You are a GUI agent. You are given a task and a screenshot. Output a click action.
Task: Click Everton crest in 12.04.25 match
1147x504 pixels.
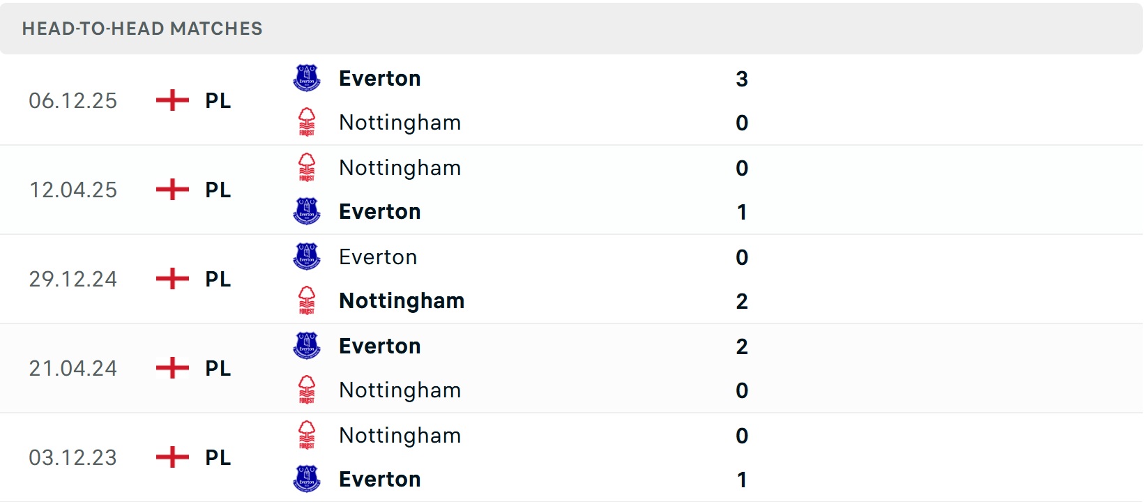(307, 211)
